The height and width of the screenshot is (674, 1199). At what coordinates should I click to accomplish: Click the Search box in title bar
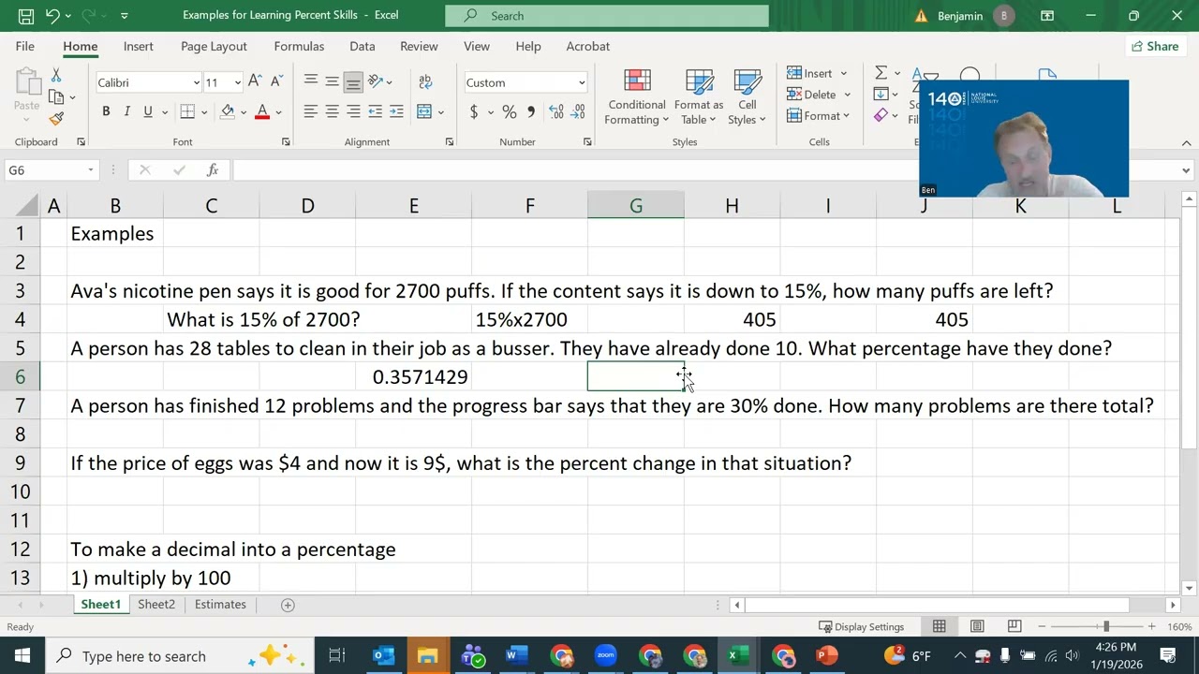pos(607,15)
